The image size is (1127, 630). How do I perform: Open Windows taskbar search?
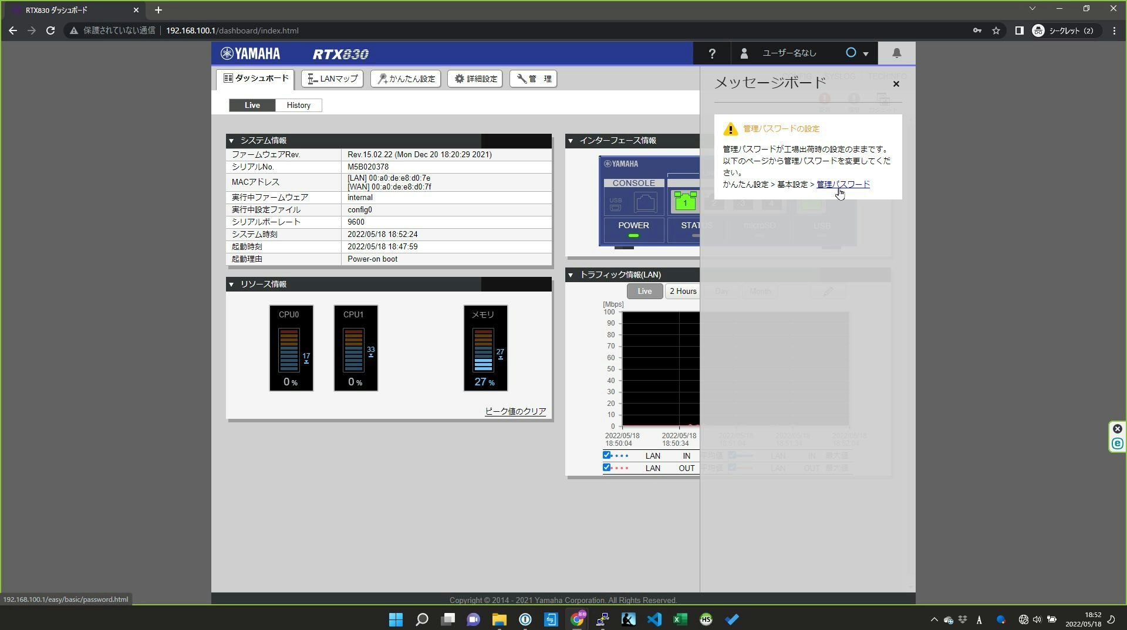(422, 619)
